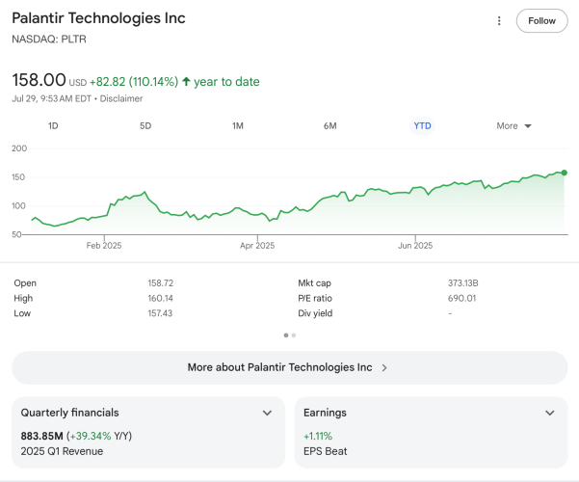
Task: Expand the Earnings card chevron
Action: click(550, 413)
